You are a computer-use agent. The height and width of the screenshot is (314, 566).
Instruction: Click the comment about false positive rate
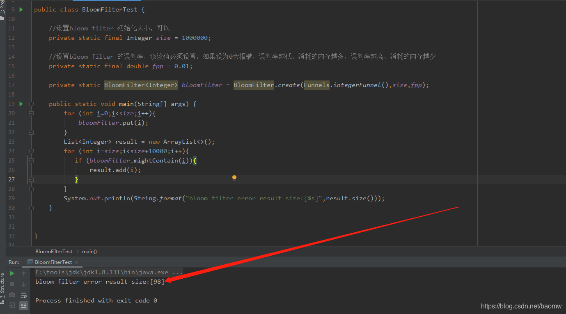pos(242,57)
